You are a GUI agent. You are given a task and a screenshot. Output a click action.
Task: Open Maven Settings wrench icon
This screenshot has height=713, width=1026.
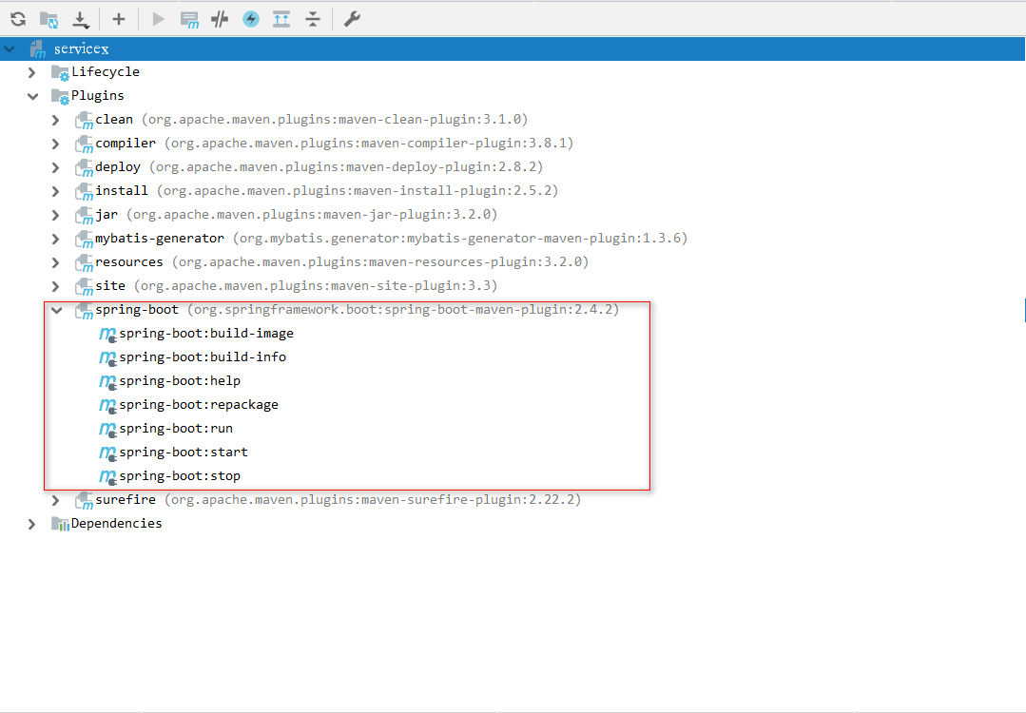click(352, 19)
